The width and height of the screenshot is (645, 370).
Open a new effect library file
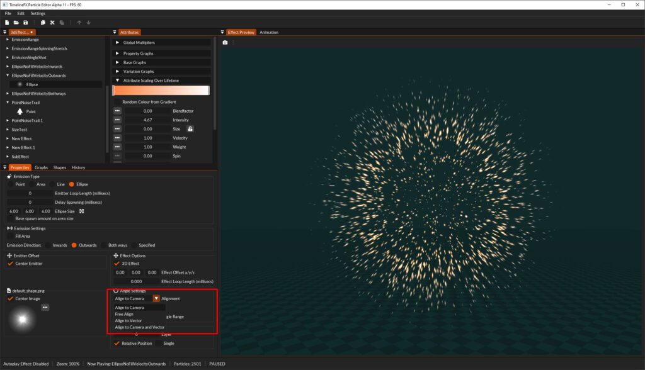coord(7,22)
